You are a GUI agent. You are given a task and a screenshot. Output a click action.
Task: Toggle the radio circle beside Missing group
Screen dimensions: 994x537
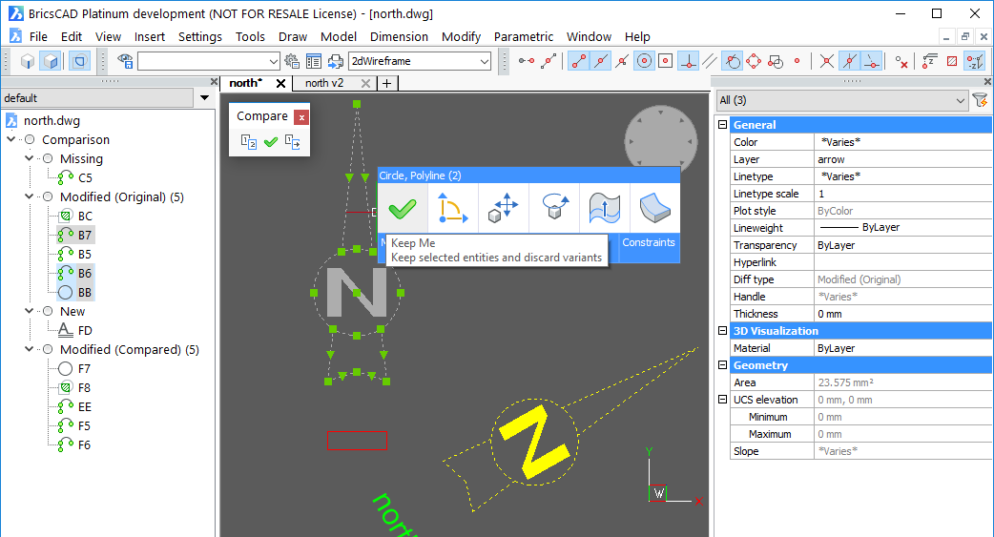coord(48,159)
